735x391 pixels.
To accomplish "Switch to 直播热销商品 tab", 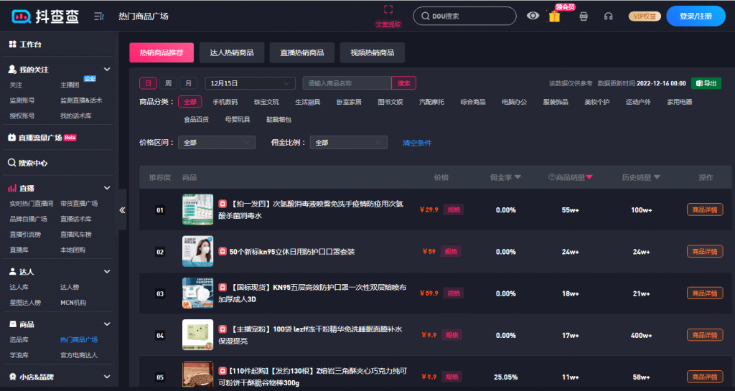I will (296, 52).
